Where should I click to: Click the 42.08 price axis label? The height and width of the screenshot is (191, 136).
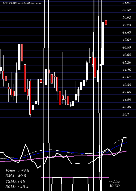click(x=127, y=92)
